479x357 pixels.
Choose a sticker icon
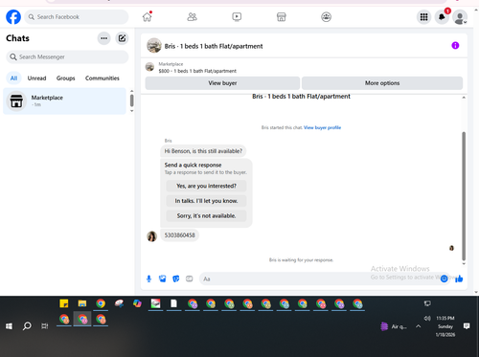pyautogui.click(x=176, y=279)
